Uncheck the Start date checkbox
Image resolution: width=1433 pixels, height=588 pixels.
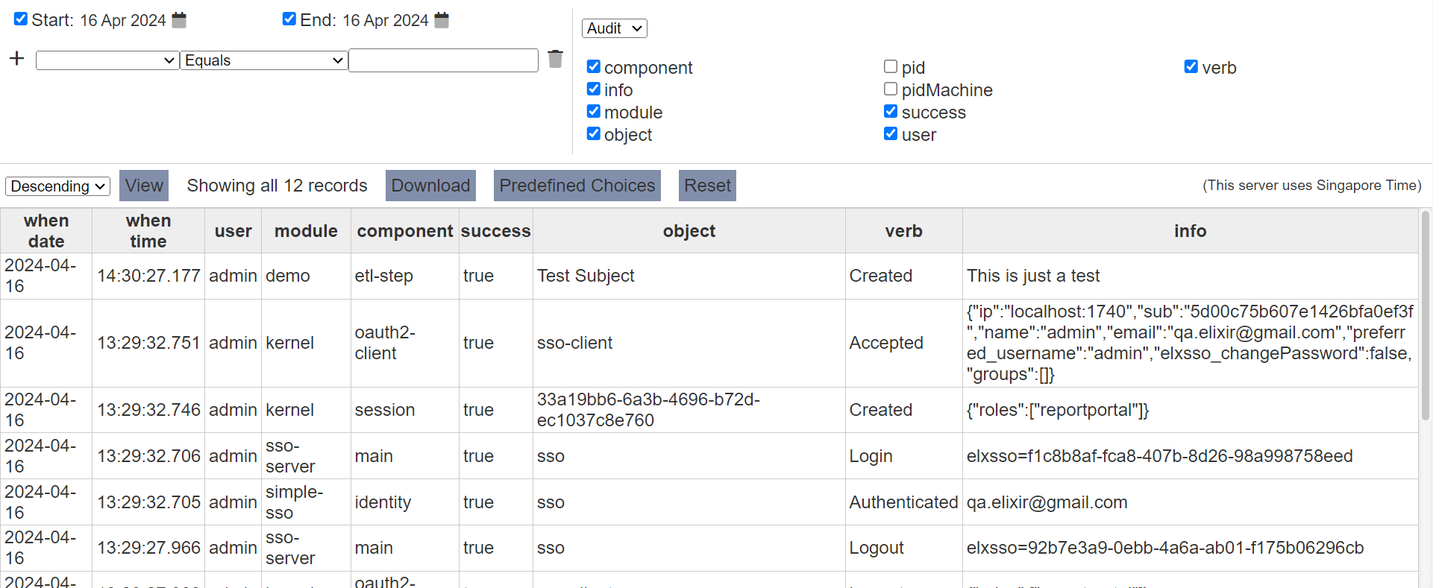tap(21, 19)
